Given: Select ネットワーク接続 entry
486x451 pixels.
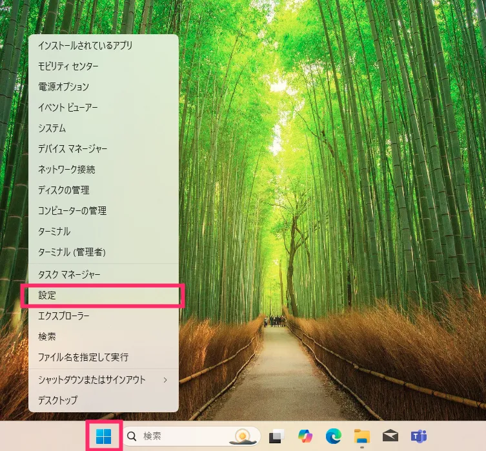Looking at the screenshot, I should coord(103,170).
